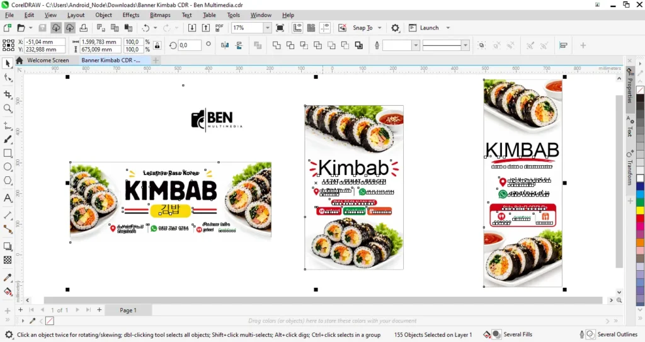Image resolution: width=645 pixels, height=342 pixels.
Task: Open the Properties docker tab
Action: click(x=629, y=86)
